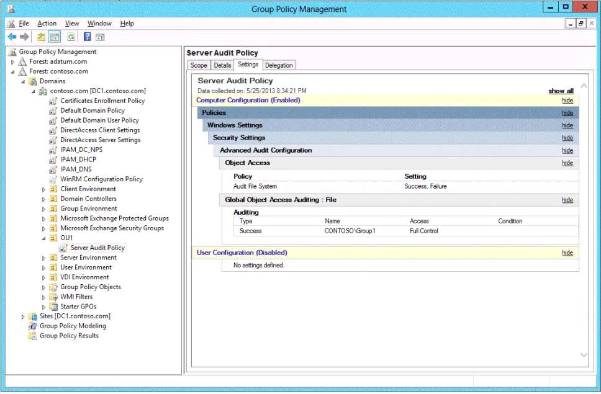Click the 'show all' link in report
Image resolution: width=601 pixels, height=394 pixels.
(x=561, y=91)
